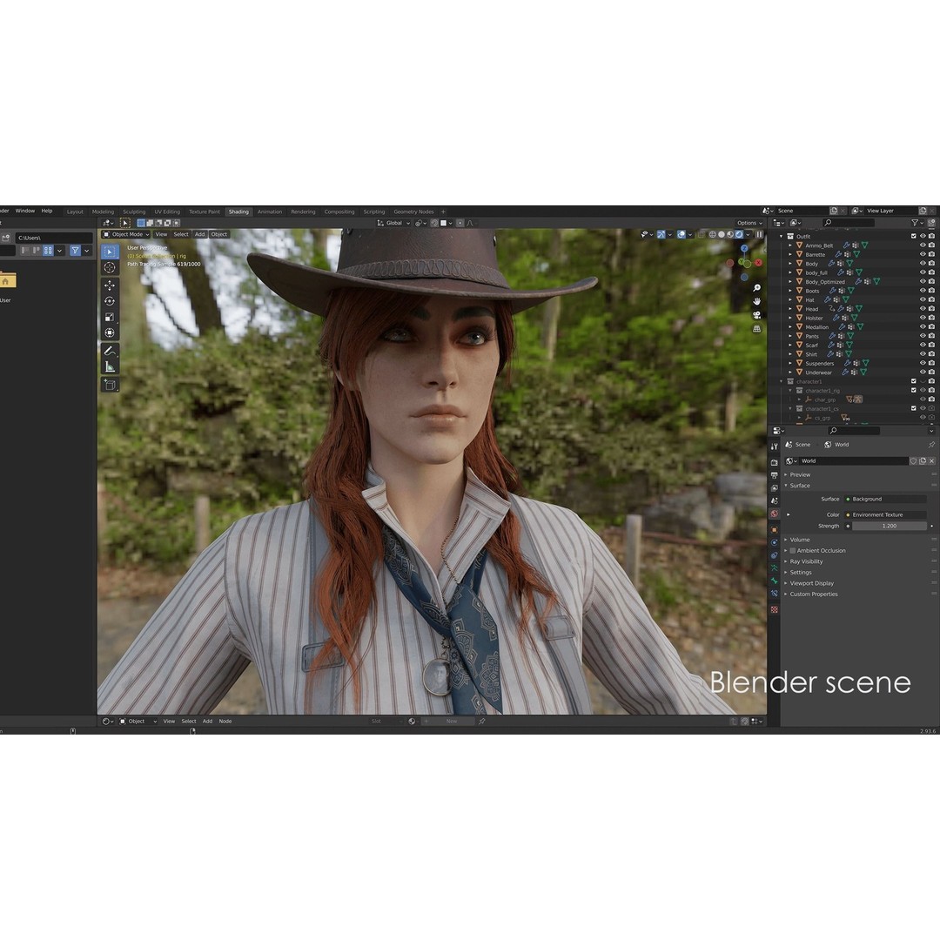Click the fake user shield icon for World
This screenshot has width=940, height=940.
pos(913,461)
